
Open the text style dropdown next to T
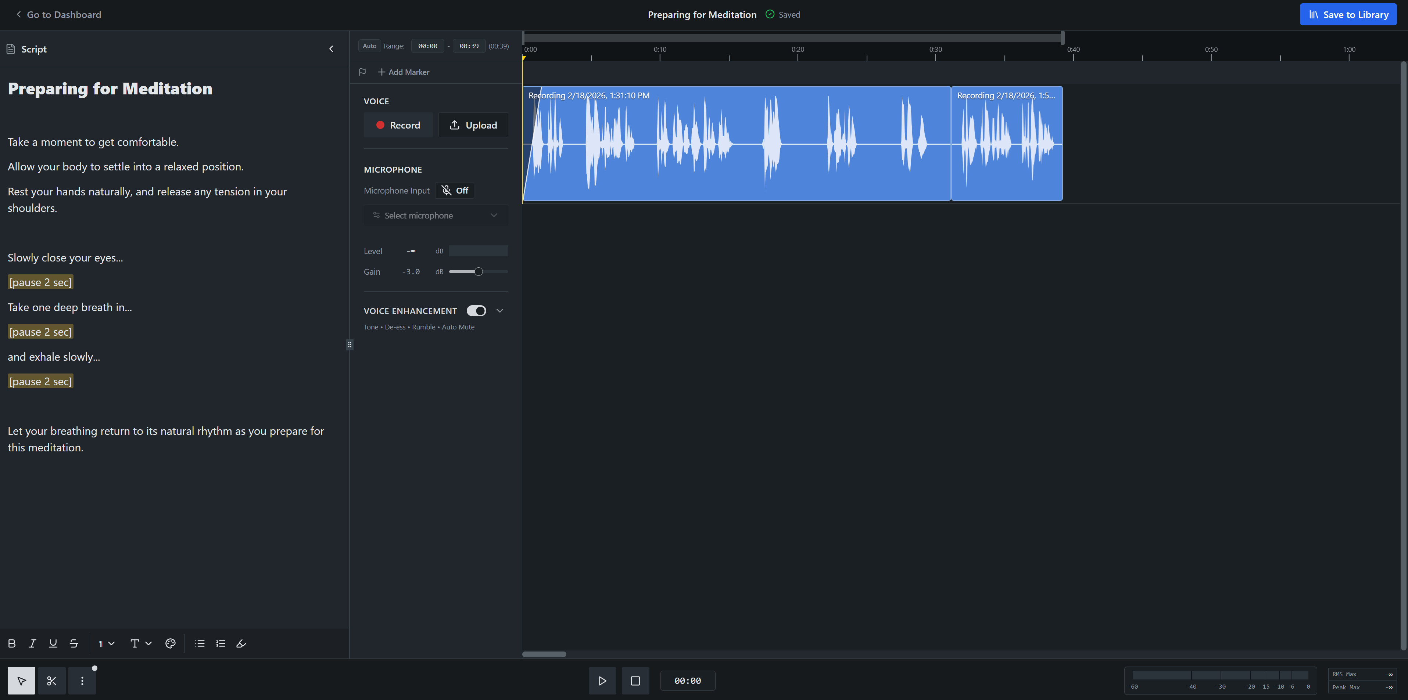click(149, 643)
